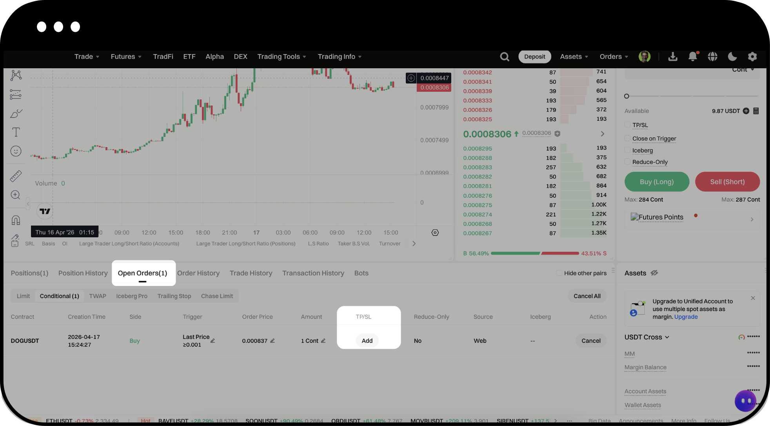Tick Hide other pairs checkbox
Image resolution: width=770 pixels, height=426 pixels.
559,273
